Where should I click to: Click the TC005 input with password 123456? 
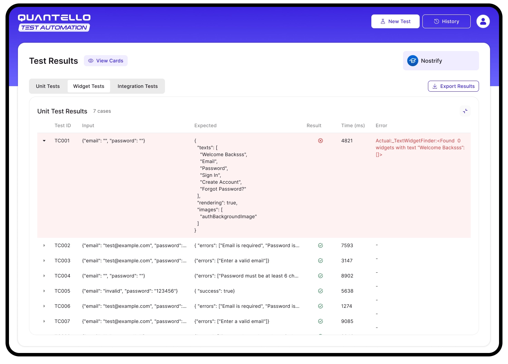pyautogui.click(x=130, y=291)
